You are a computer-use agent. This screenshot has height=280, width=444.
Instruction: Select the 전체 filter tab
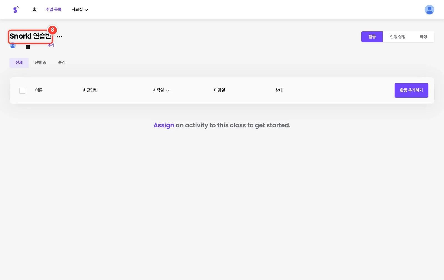19,63
